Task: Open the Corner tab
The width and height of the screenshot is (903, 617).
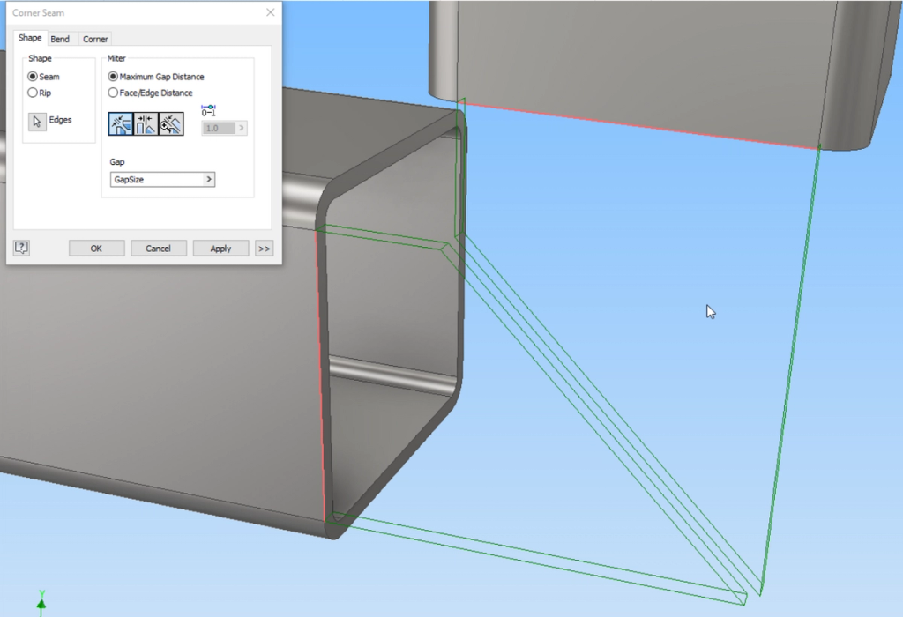Action: [x=94, y=39]
